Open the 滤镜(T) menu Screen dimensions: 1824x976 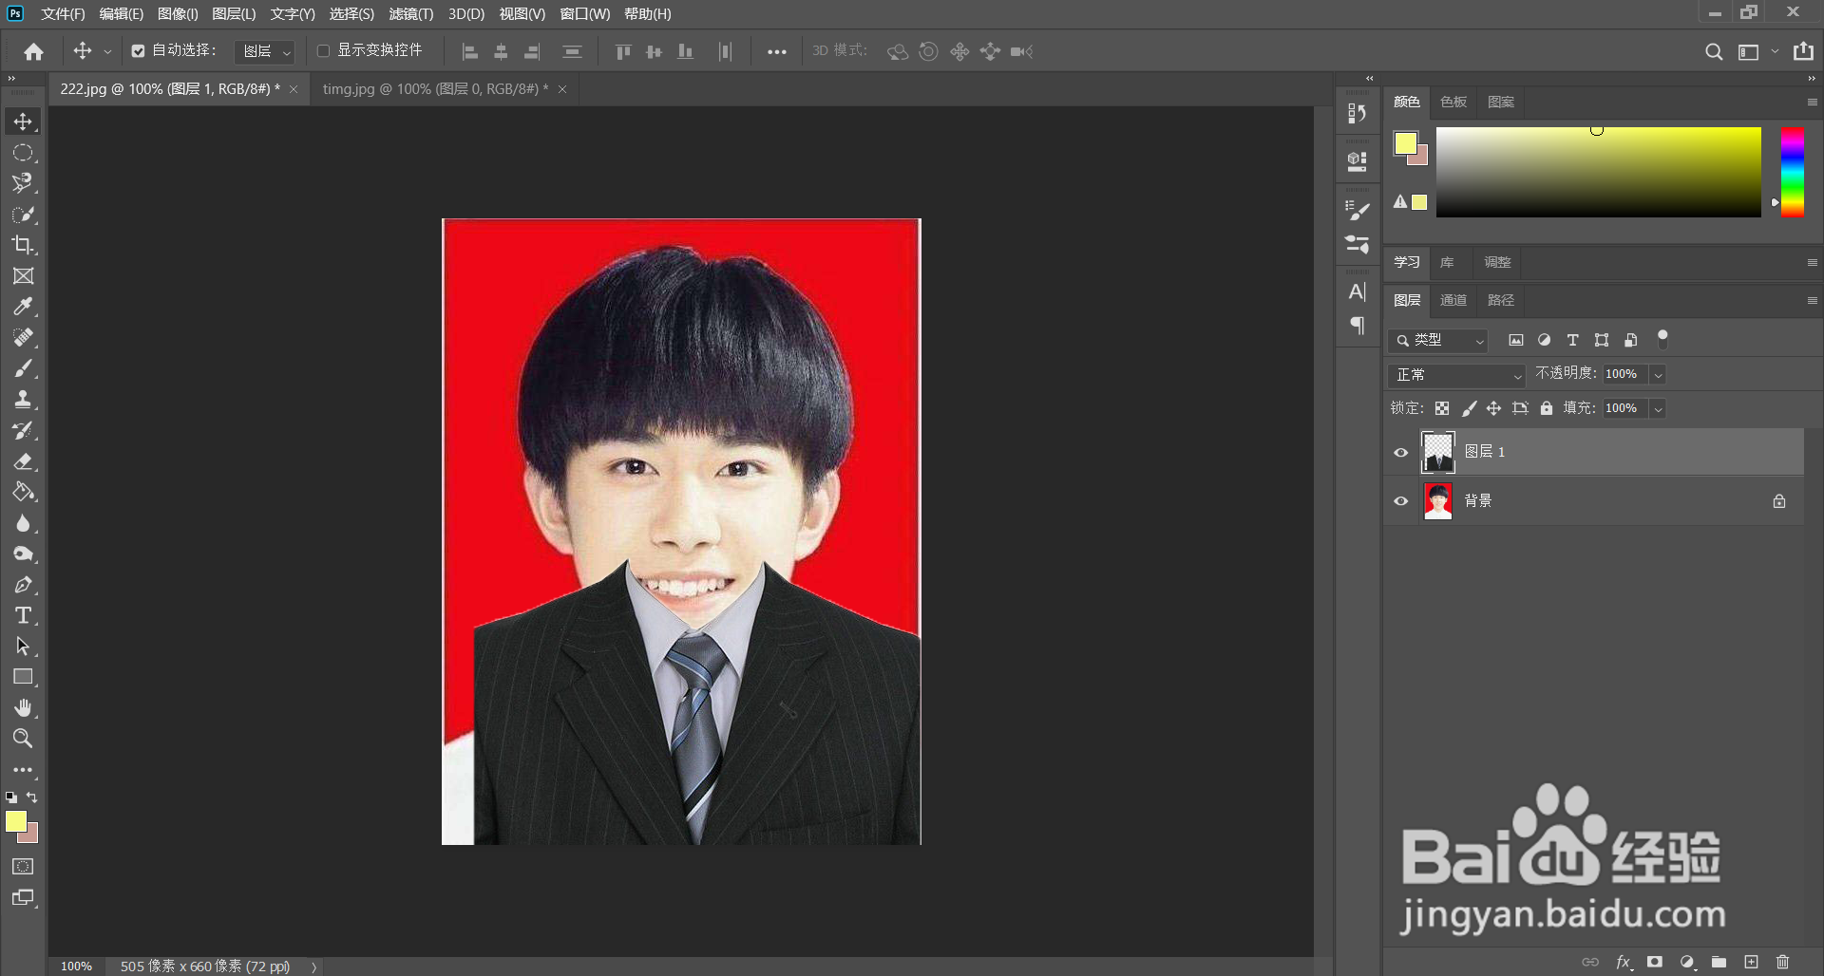point(410,14)
